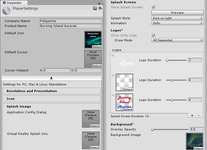This screenshot has width=207, height=150.
Task: Click the PlayerSettings gear icon
Action: [6, 11]
